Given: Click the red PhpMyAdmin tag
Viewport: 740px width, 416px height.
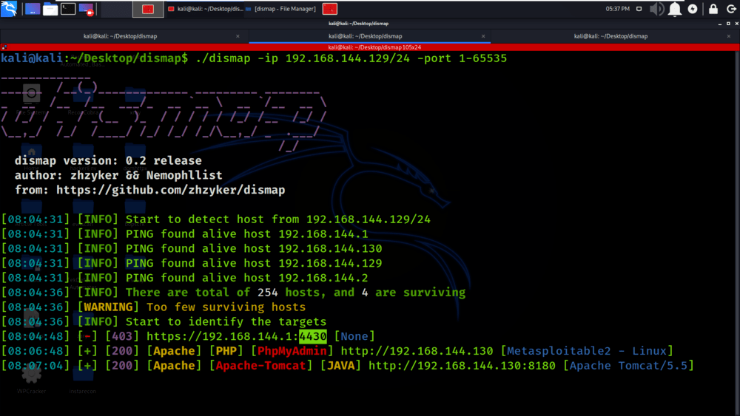Looking at the screenshot, I should pos(292,351).
